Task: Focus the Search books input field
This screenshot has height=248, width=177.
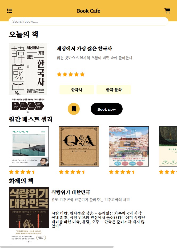Action: click(x=88, y=21)
